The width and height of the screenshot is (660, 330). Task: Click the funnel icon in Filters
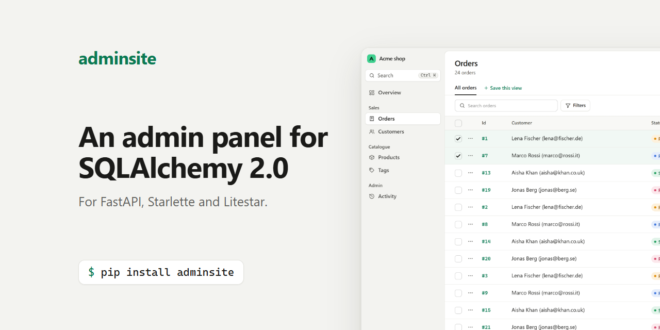click(x=568, y=106)
